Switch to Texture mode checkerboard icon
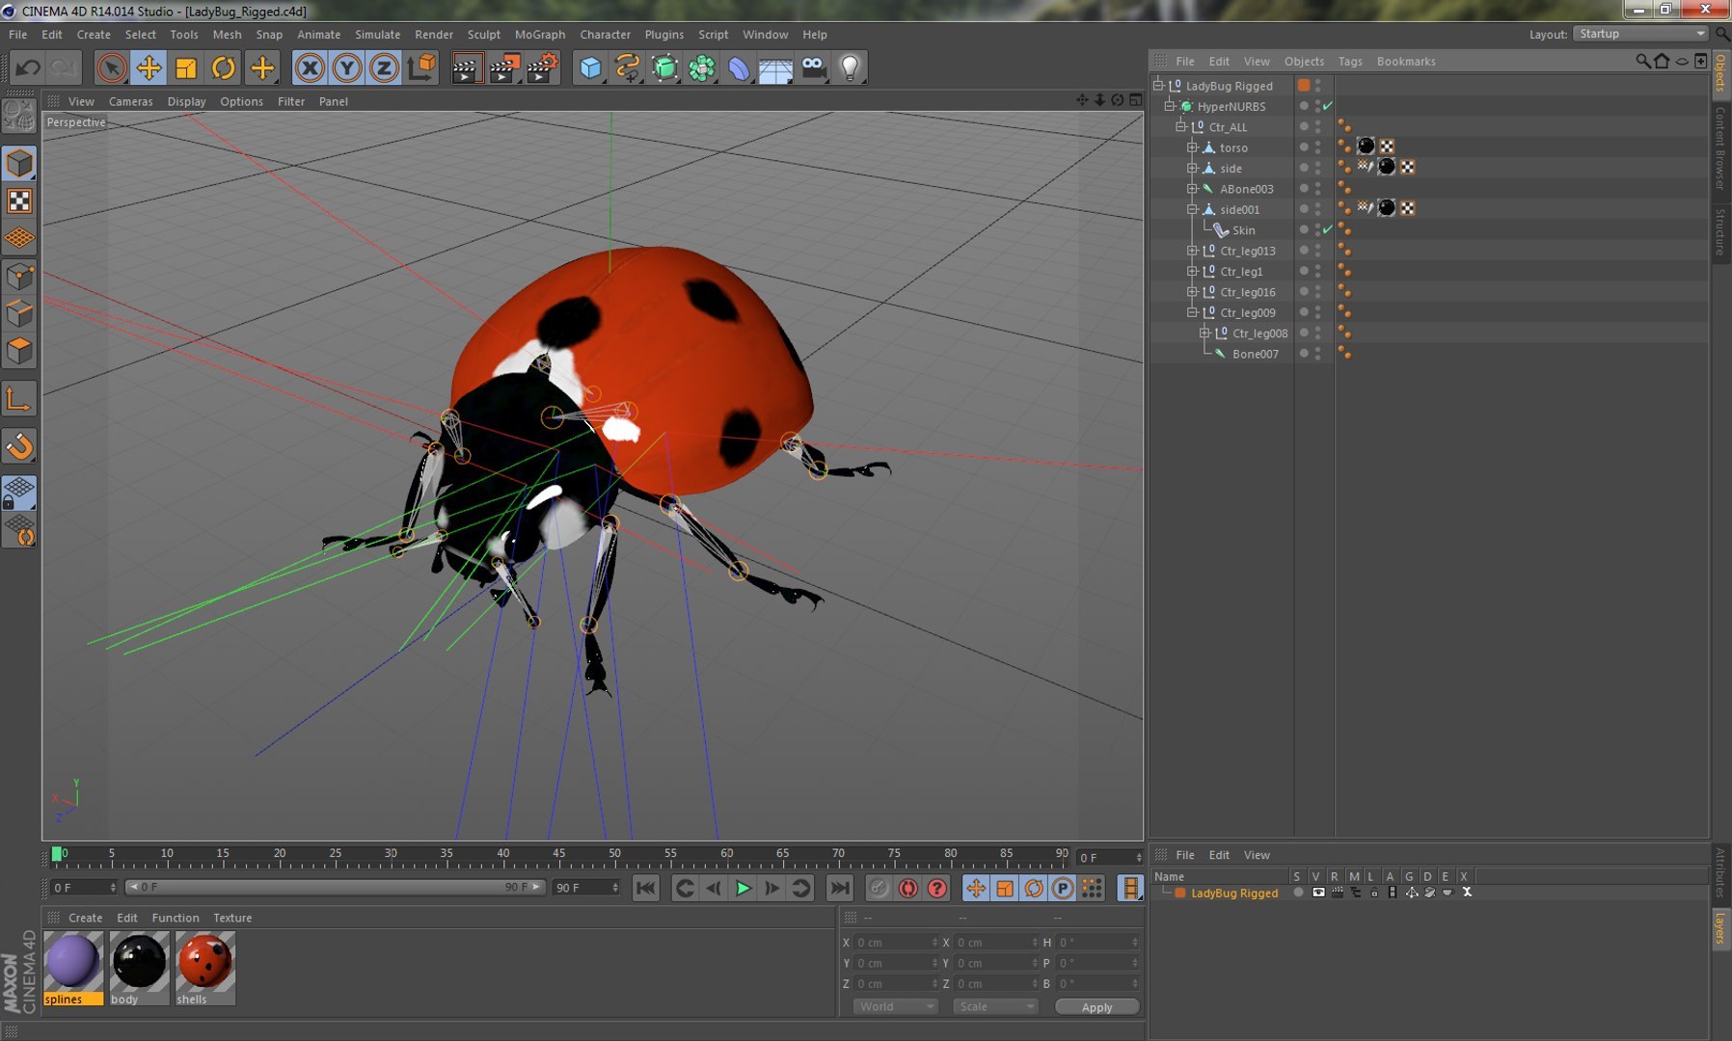1732x1041 pixels. 19,200
